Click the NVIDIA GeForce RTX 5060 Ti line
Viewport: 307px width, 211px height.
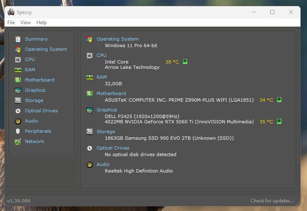(179, 122)
